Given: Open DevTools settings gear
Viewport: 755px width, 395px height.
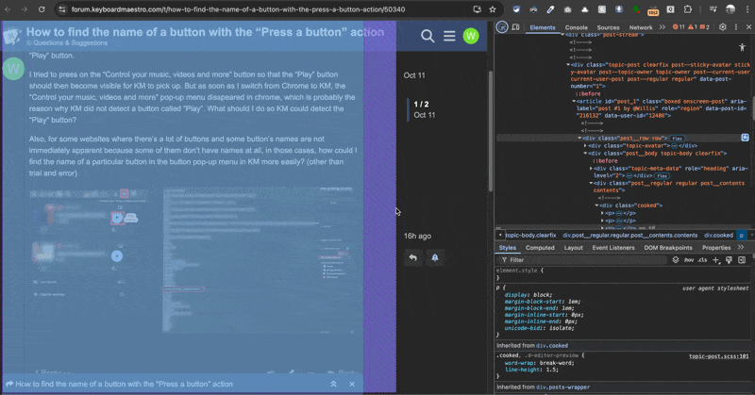Looking at the screenshot, I should tap(722, 27).
